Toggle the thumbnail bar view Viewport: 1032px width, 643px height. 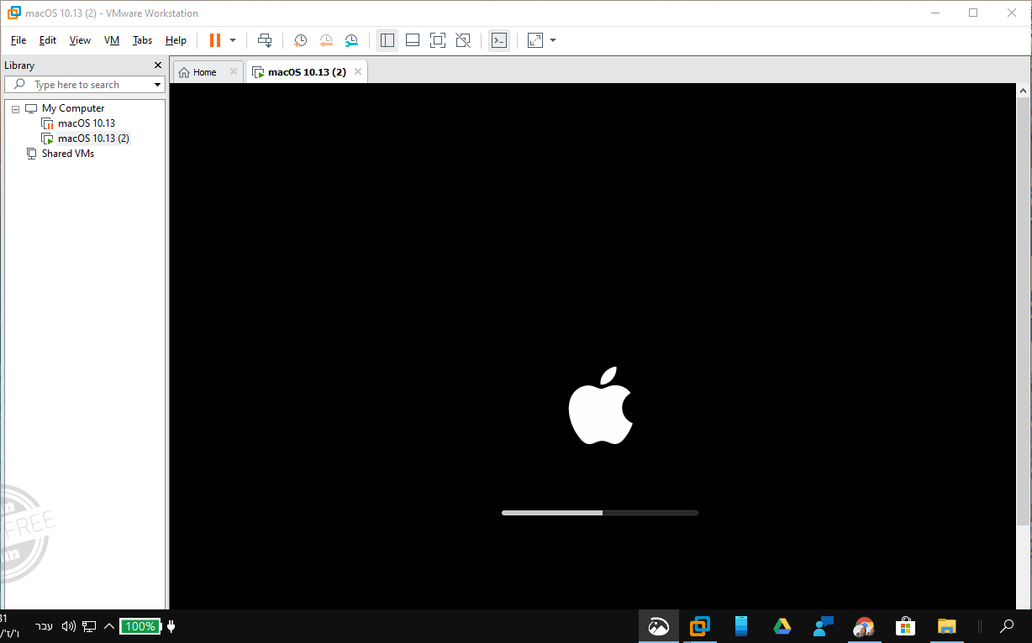[x=413, y=40]
